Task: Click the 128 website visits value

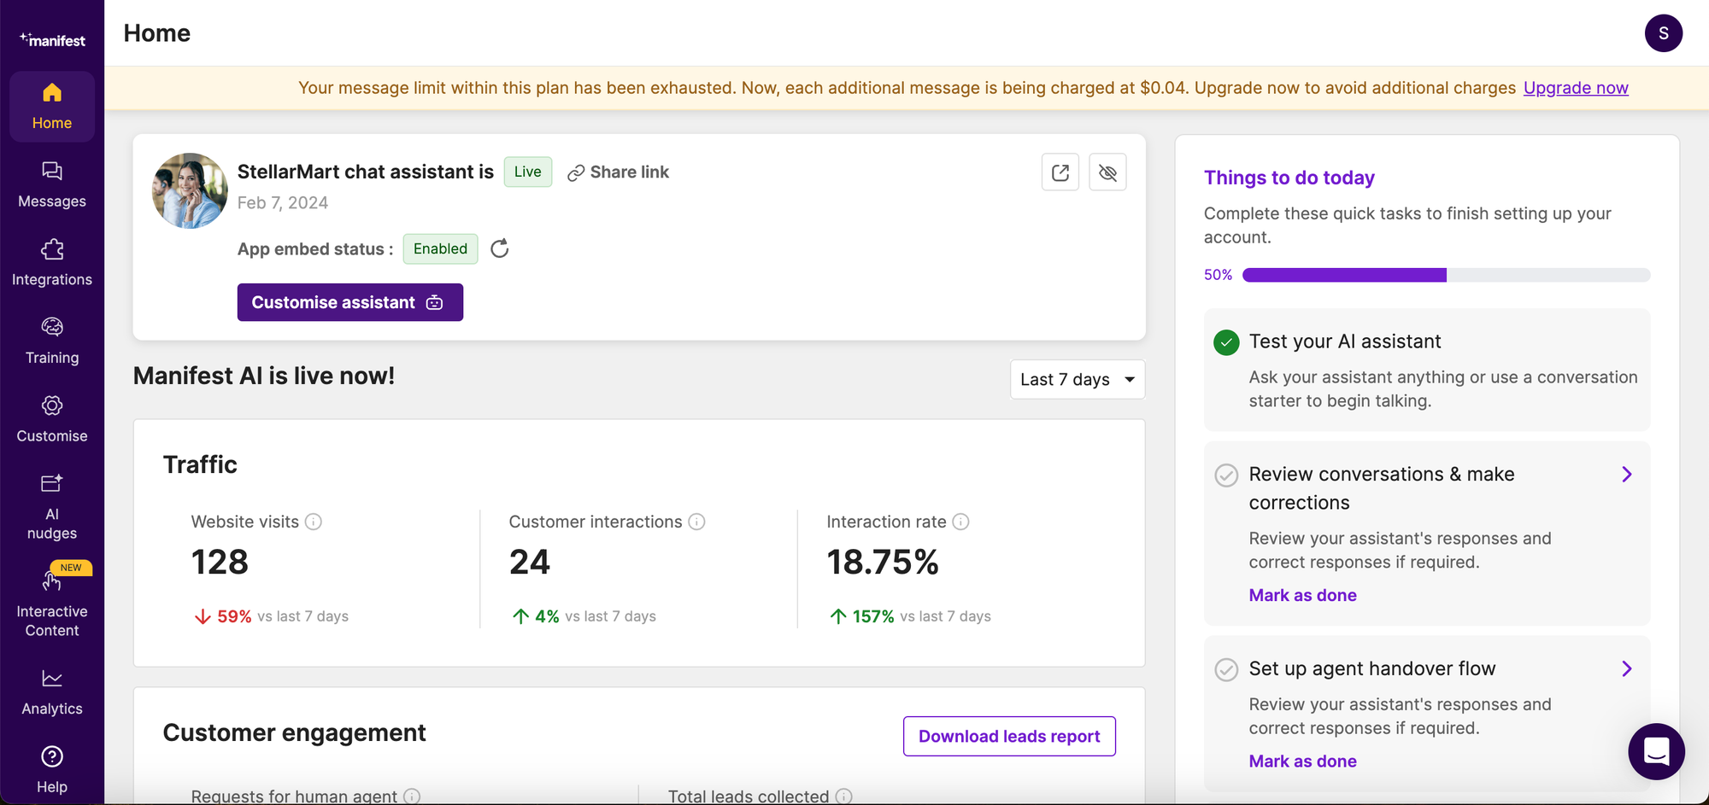Action: tap(220, 563)
